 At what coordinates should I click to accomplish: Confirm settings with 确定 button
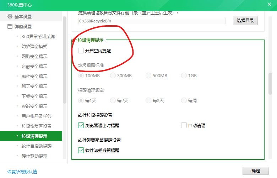[x=255, y=171]
